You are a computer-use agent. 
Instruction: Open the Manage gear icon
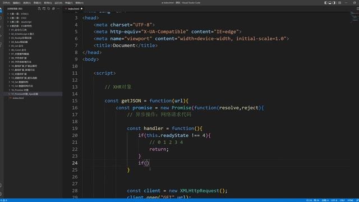pos(1,194)
